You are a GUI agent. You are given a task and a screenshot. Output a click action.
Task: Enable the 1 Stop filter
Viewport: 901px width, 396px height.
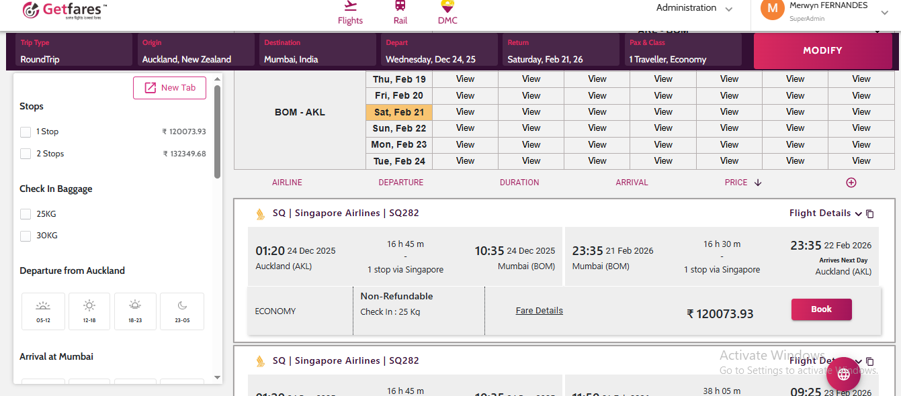[x=26, y=132]
